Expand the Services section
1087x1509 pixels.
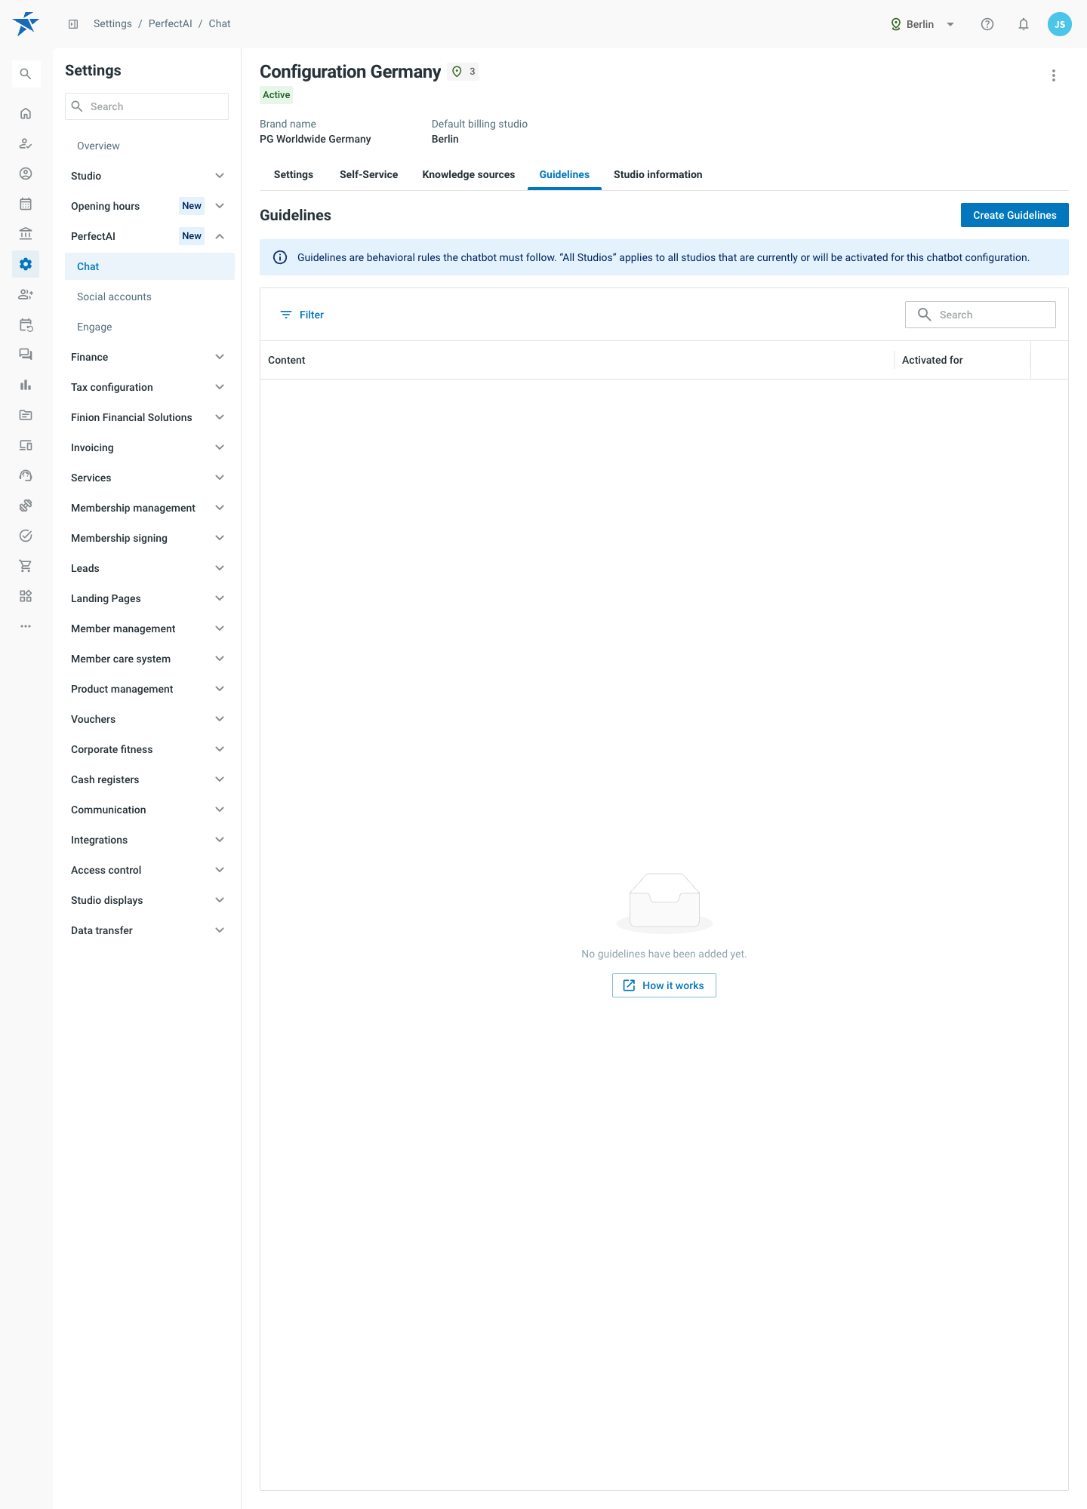[x=149, y=478]
